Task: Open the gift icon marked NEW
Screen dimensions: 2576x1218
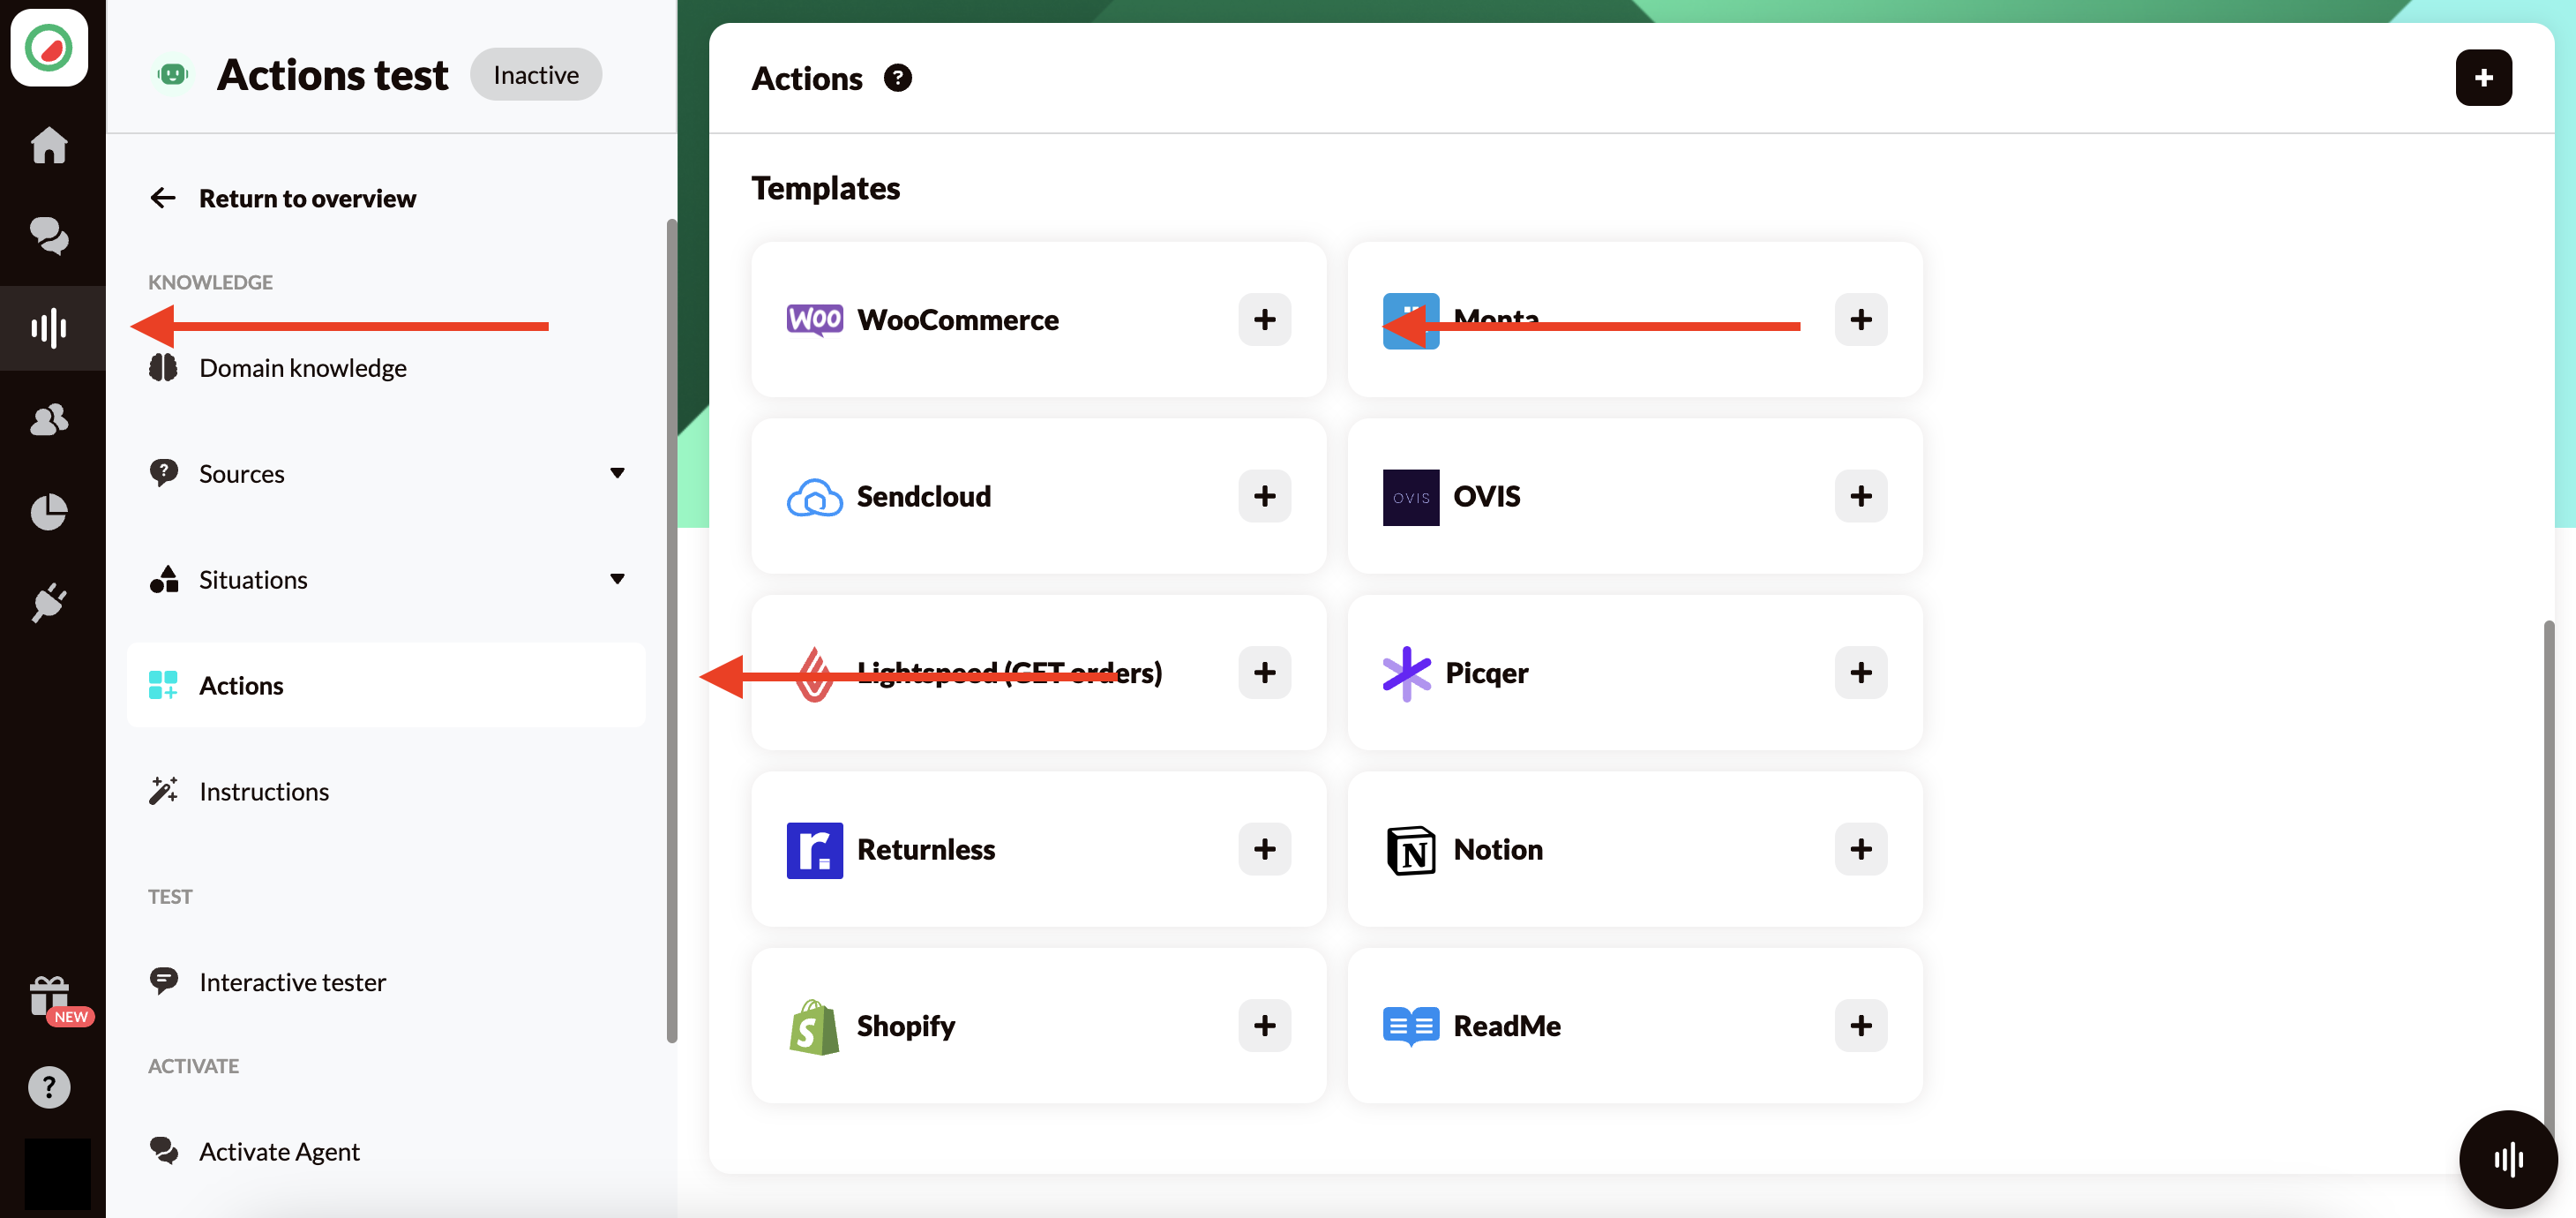Action: coord(49,996)
